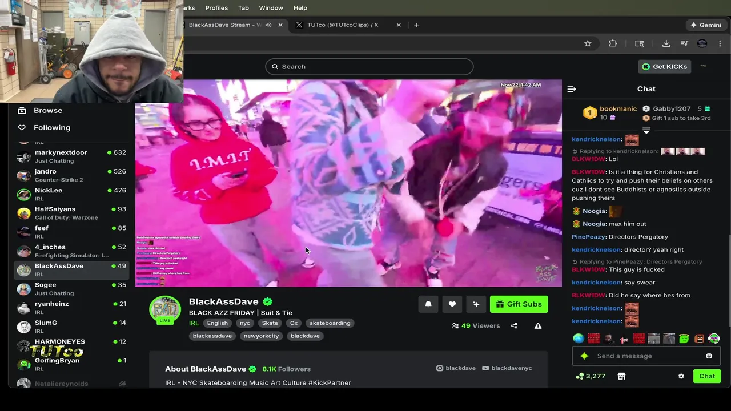This screenshot has height=411, width=731.
Task: Open the chat shop store icon
Action: point(621,377)
